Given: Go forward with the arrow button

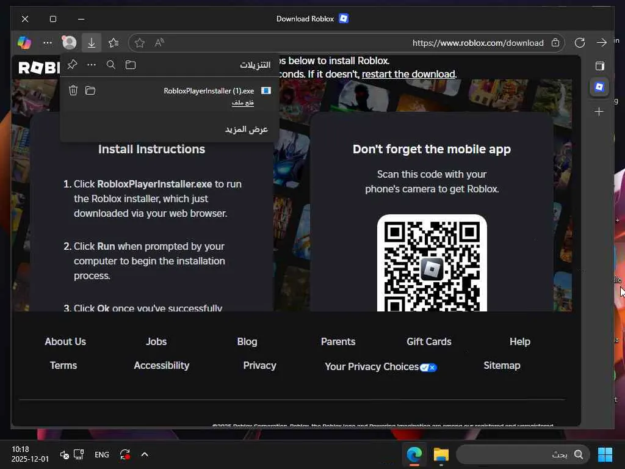Looking at the screenshot, I should click(x=601, y=43).
